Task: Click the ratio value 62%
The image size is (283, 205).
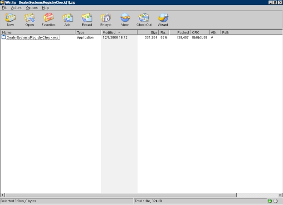Action: 164,38
